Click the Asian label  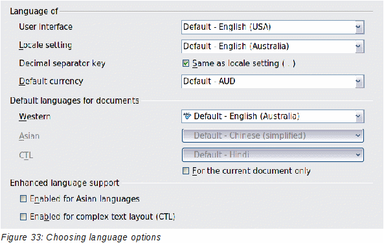29,135
